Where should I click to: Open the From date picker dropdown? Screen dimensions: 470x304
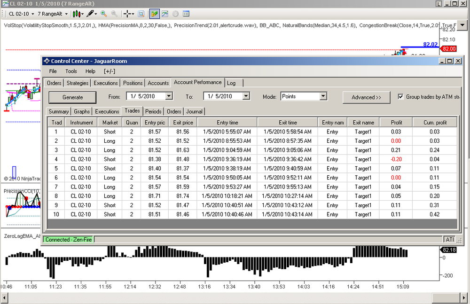pyautogui.click(x=169, y=96)
